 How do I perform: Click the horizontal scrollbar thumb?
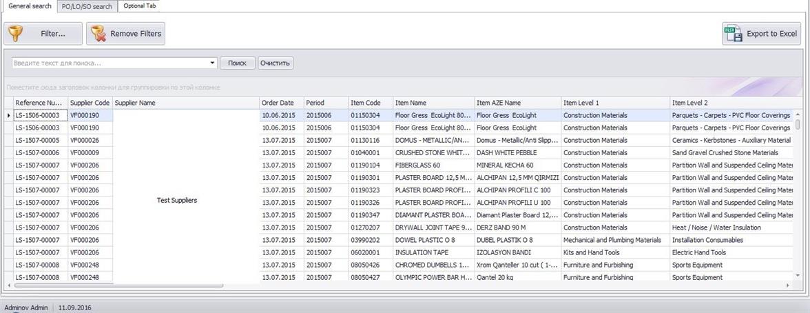pyautogui.click(x=118, y=285)
